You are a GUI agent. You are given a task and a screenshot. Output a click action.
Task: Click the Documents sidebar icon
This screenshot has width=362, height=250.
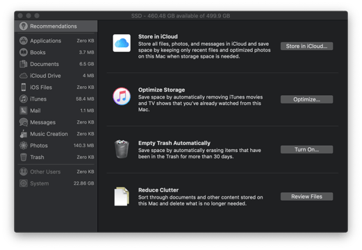[24, 64]
